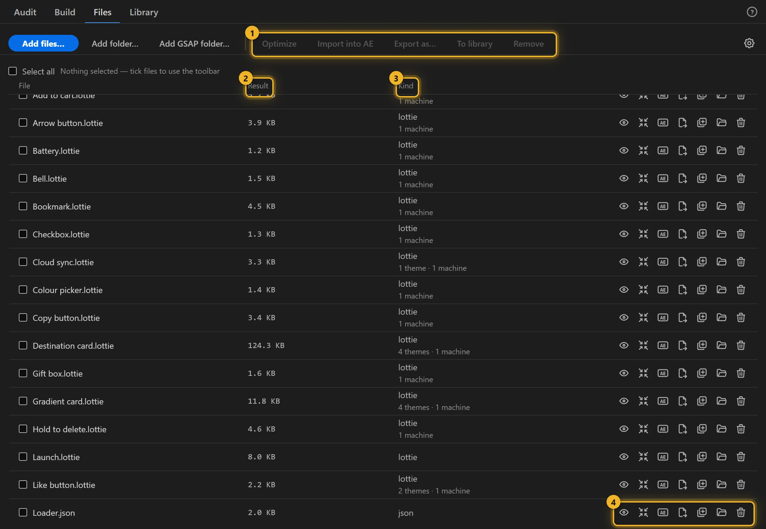Image resolution: width=766 pixels, height=529 pixels.
Task: Click the Copy button.lottie file name
Action: pyautogui.click(x=66, y=318)
